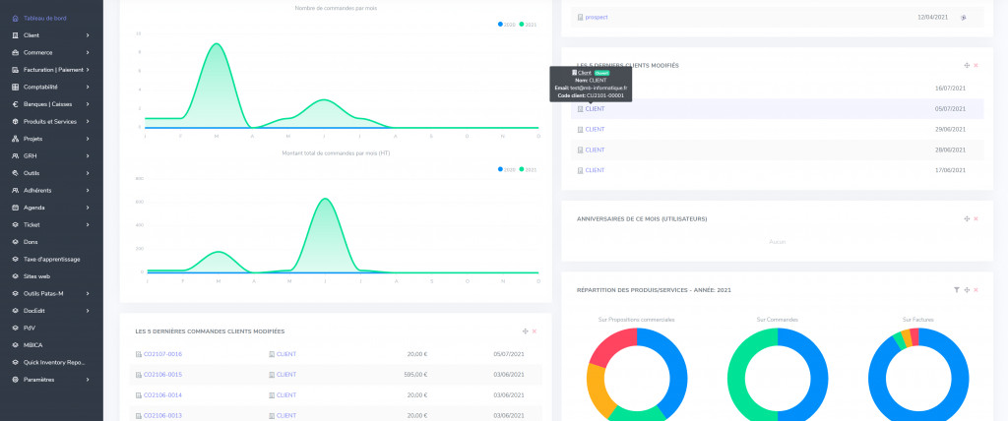Screen dimensions: 1008x421
Task: Open order CO2107-0016 link
Action: point(162,354)
